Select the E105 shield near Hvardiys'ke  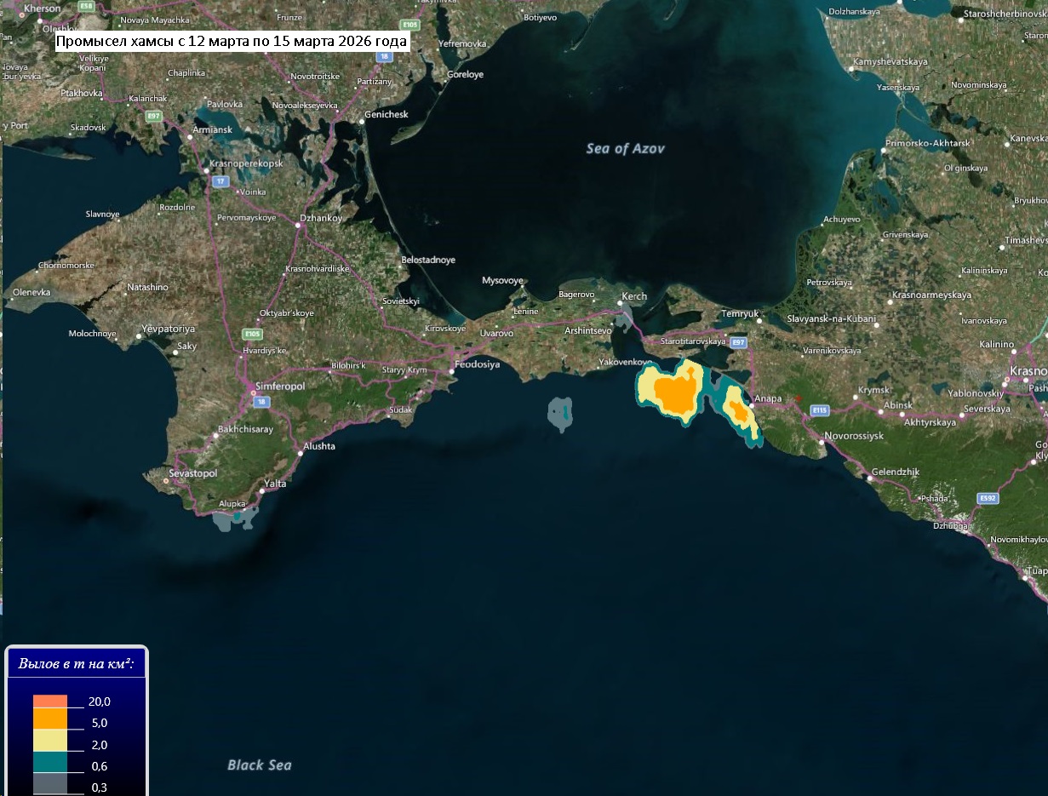pyautogui.click(x=252, y=334)
